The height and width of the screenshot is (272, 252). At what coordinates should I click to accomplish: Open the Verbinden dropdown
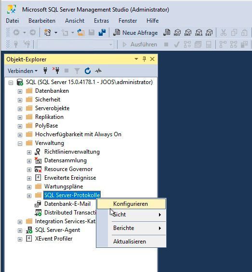pyautogui.click(x=23, y=71)
